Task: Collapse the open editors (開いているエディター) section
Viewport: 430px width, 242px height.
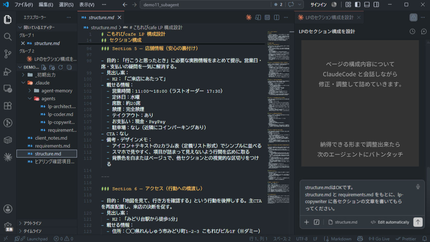Action: click(x=47, y=27)
